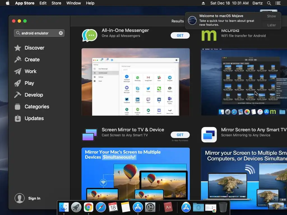Select the Create paintbrush icon

[x=18, y=60]
